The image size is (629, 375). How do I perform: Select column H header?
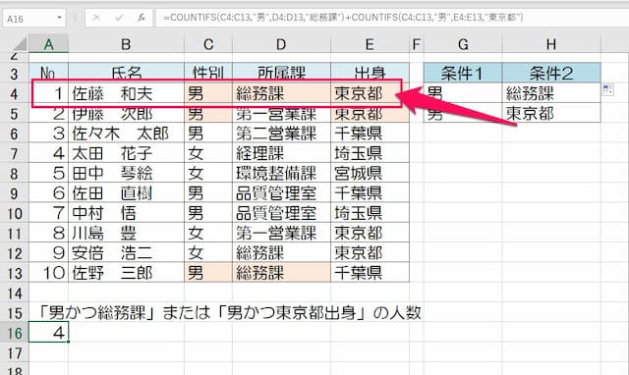point(551,44)
